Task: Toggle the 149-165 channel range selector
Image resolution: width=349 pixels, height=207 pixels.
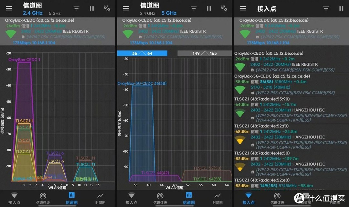Action: [x=204, y=53]
